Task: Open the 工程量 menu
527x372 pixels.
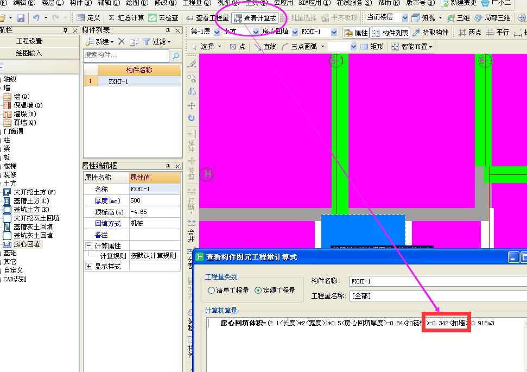Action: pyautogui.click(x=197, y=3)
